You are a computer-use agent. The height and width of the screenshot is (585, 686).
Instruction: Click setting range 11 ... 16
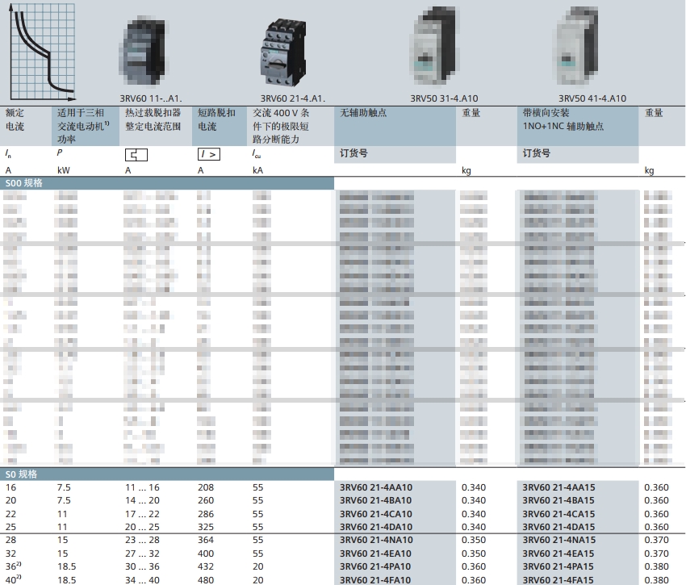[142, 487]
